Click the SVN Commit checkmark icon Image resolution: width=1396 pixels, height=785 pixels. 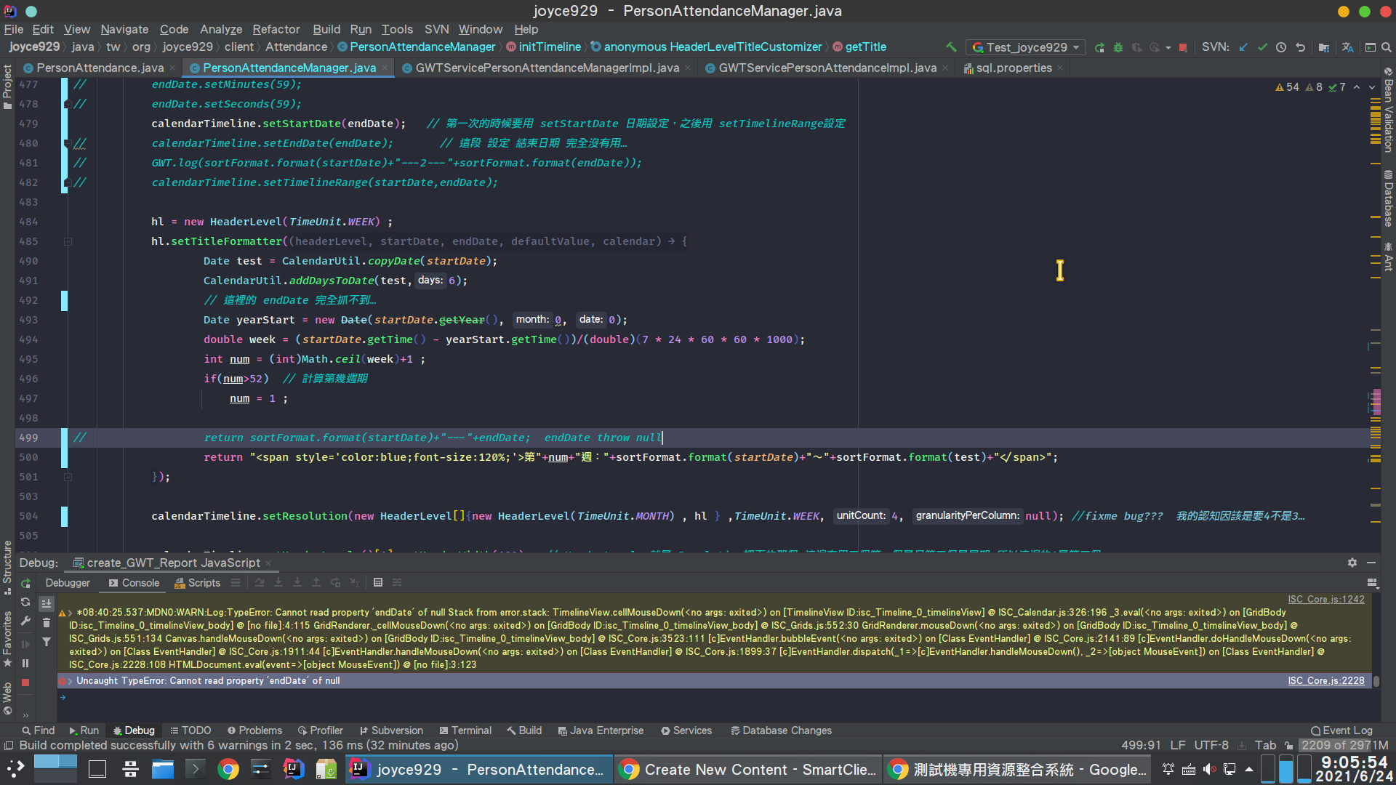coord(1262,47)
